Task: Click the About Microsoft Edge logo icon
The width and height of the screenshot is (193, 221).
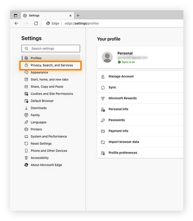Action: [x=26, y=165]
